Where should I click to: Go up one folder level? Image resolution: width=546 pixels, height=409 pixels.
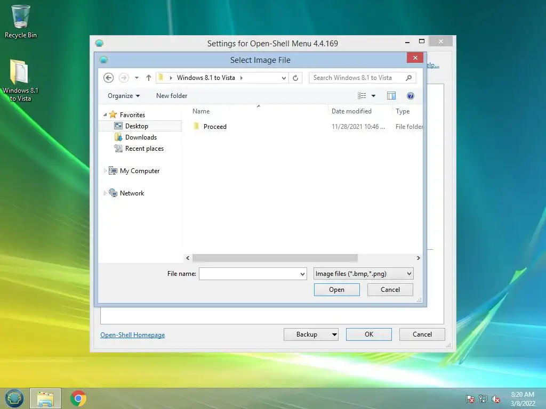[x=149, y=78]
